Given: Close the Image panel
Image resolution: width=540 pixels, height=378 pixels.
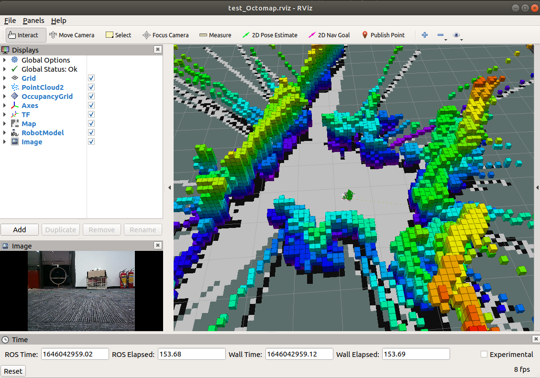Looking at the screenshot, I should [157, 246].
